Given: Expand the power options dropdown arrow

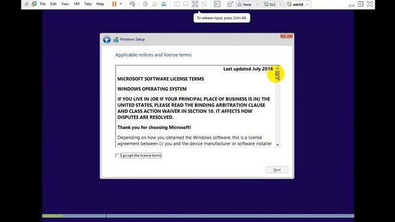Looking at the screenshot, I should coord(121,4).
